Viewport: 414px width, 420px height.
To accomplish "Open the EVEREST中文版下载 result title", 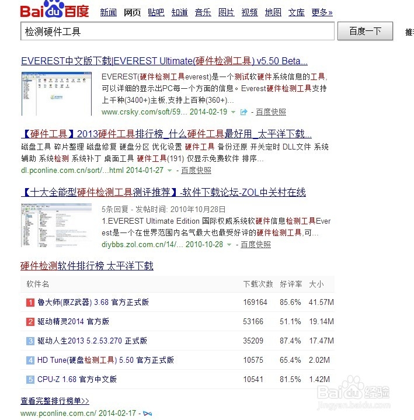I will coord(164,61).
